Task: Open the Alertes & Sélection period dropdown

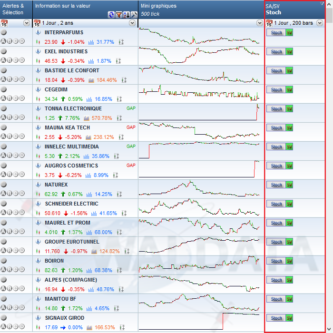Action: (27, 23)
